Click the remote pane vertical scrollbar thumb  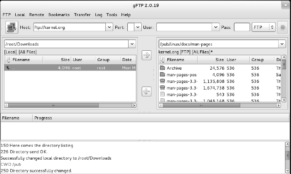coord(284,65)
